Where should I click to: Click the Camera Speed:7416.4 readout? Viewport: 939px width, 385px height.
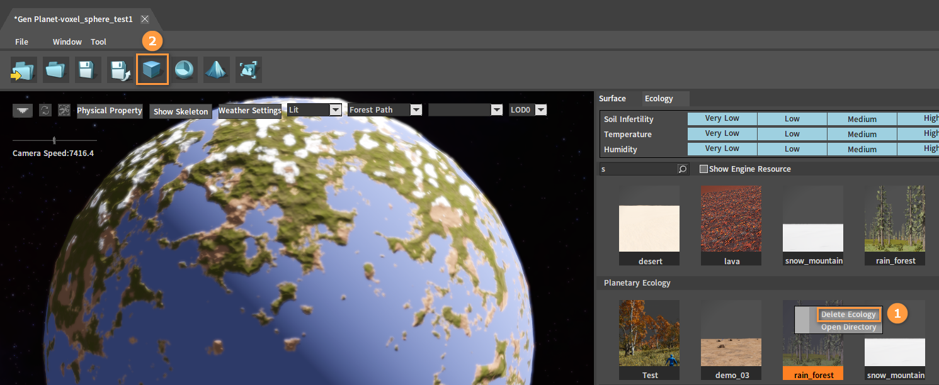(x=53, y=153)
